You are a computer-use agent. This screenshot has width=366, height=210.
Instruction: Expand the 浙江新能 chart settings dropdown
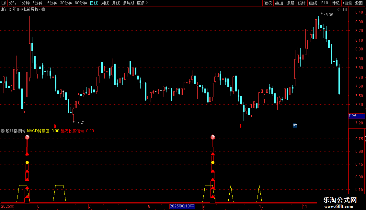pyautogui.click(x=43, y=10)
